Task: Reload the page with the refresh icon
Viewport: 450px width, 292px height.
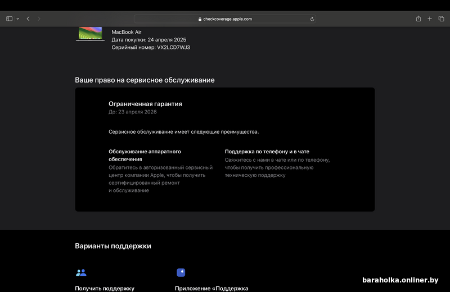Action: (312, 19)
